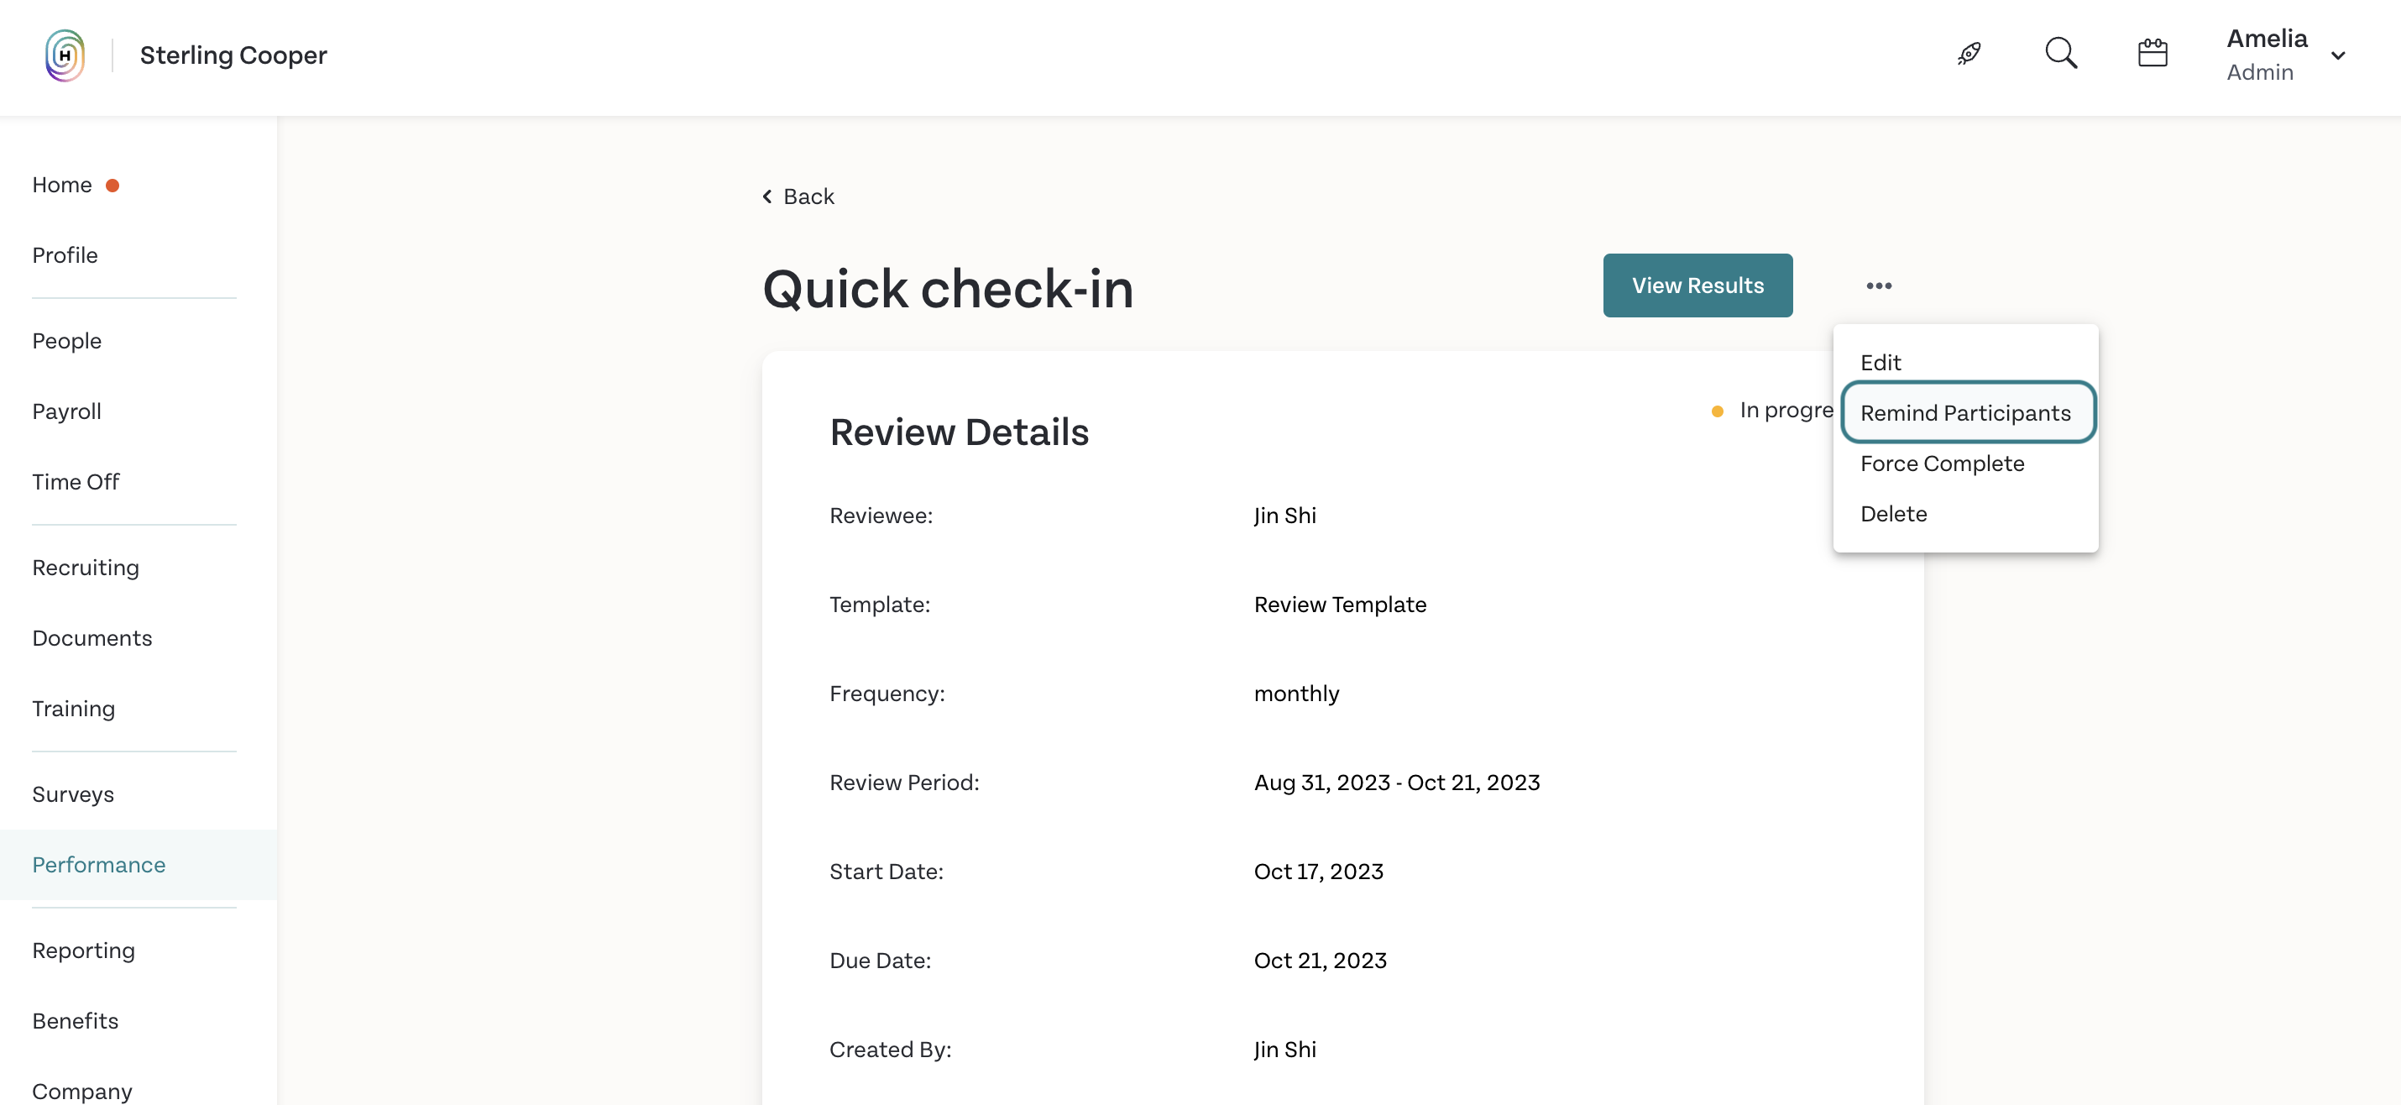Click the Reviewee: field label
2401x1105 pixels.
pyautogui.click(x=881, y=516)
